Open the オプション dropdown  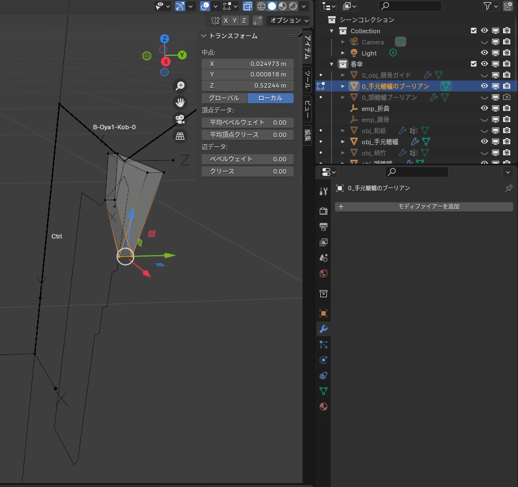point(288,21)
